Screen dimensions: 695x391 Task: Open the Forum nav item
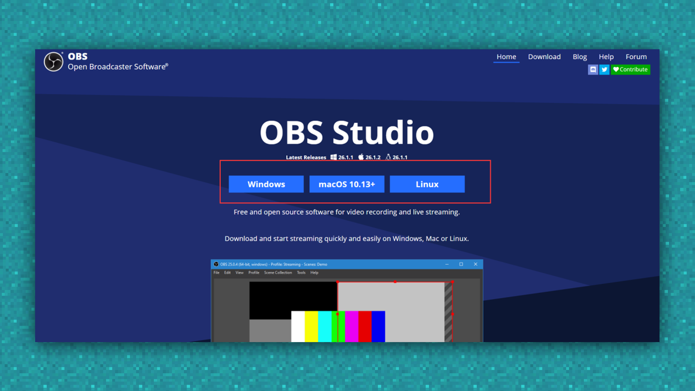click(x=636, y=57)
